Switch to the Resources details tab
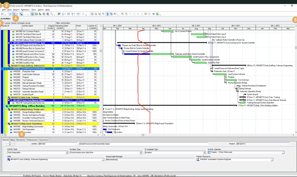Viewport: 297px width, 177px height. coord(21,140)
